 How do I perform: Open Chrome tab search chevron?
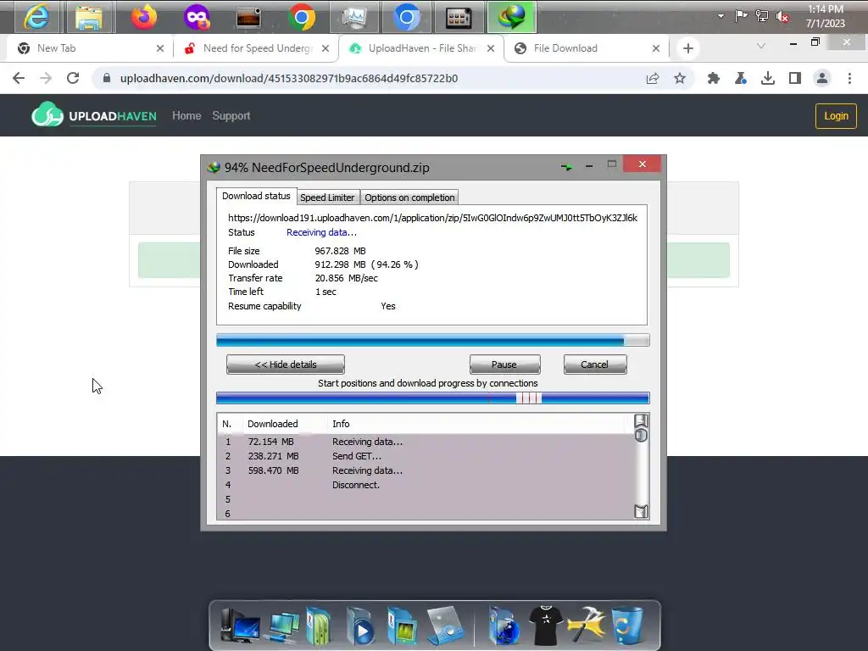click(x=761, y=46)
